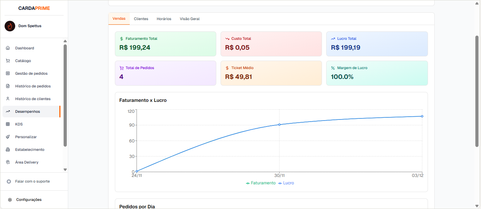Viewport: 481px width, 209px height.
Task: Toggle Lucro series in chart legend
Action: [x=286, y=183]
